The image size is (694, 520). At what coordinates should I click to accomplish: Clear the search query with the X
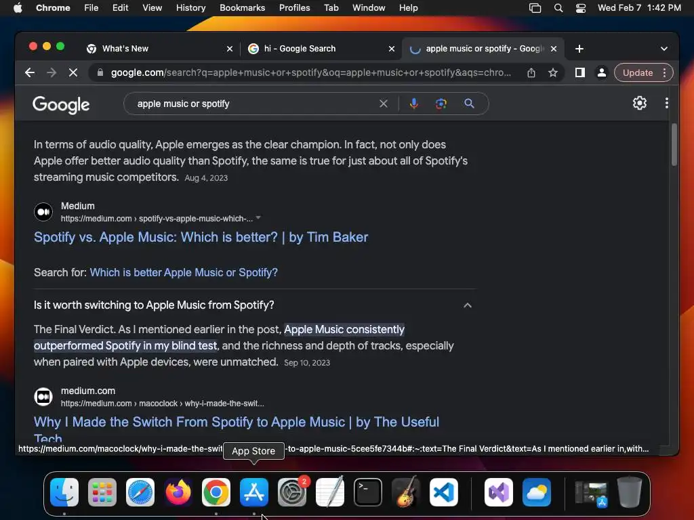384,104
